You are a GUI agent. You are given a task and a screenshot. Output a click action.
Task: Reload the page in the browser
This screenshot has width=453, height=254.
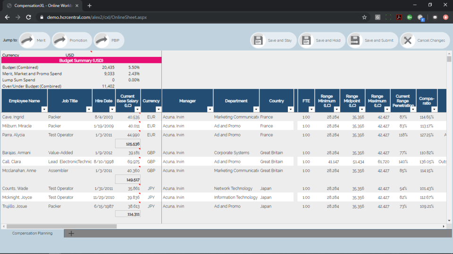[28, 17]
